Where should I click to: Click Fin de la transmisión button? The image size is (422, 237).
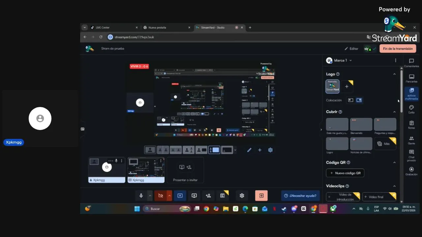tap(398, 49)
